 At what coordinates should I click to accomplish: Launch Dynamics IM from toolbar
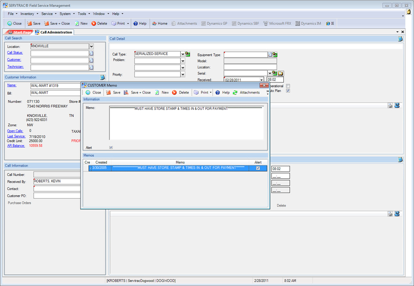coord(308,23)
